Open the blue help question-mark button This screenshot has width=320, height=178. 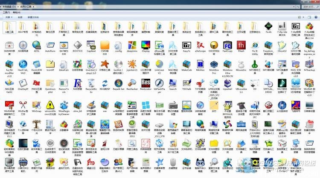tap(317, 17)
